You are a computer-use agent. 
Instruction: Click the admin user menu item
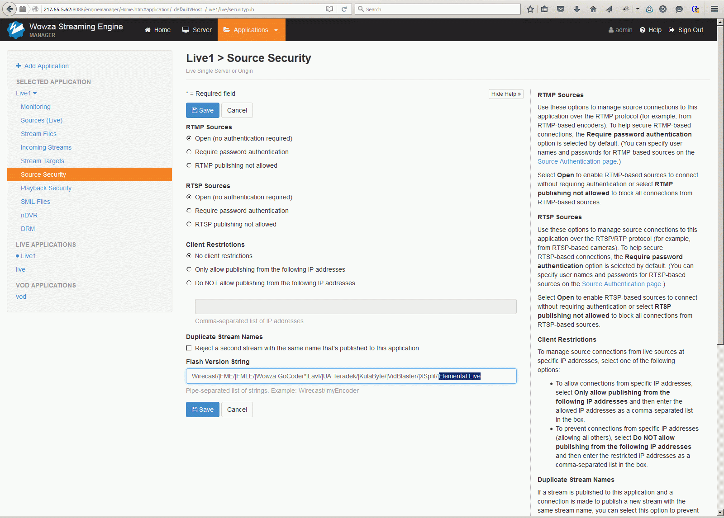(x=620, y=30)
